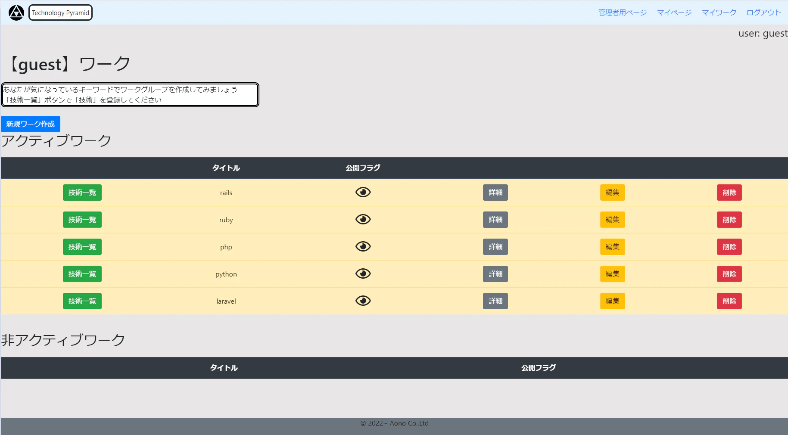The width and height of the screenshot is (788, 435).
Task: Click the Technology Pyramid triangle logo icon
Action: (16, 12)
